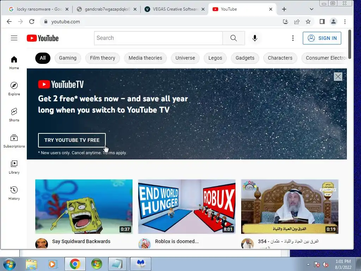Open a new browser tab
Image resolution: width=361 pixels, height=271 pixels.
[x=284, y=9]
